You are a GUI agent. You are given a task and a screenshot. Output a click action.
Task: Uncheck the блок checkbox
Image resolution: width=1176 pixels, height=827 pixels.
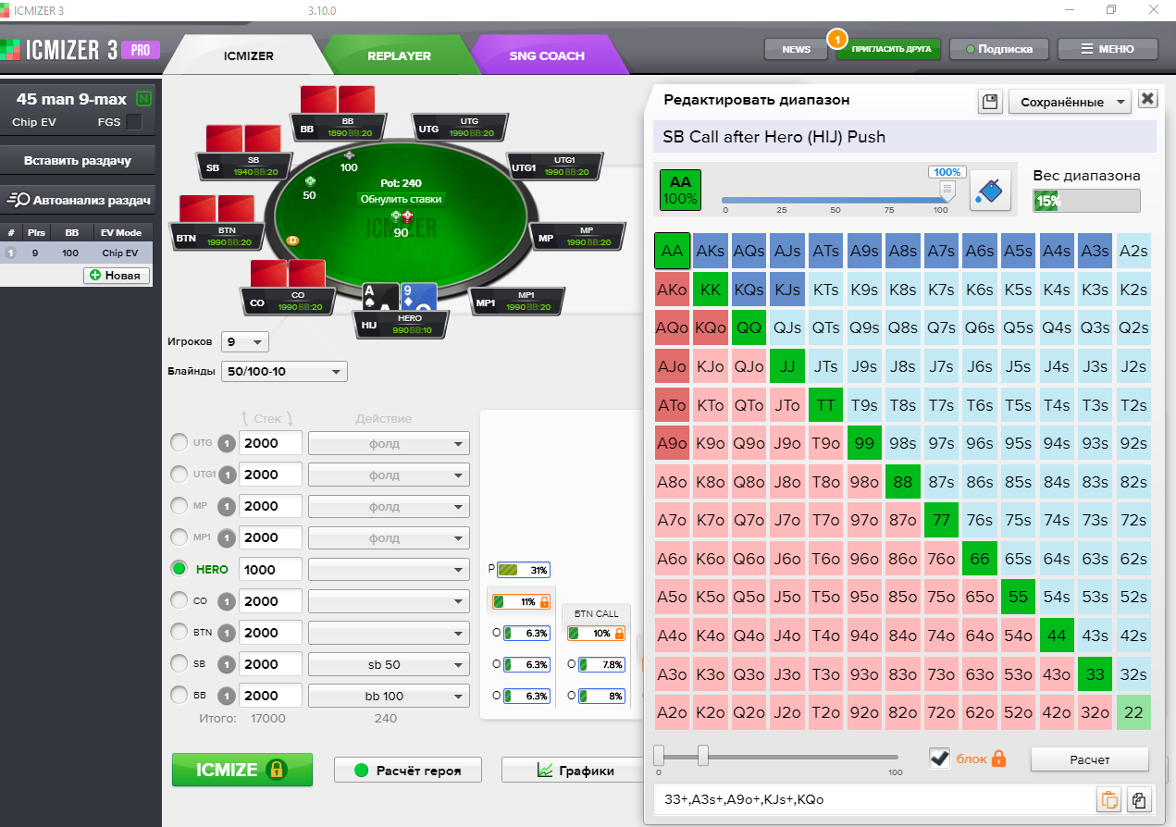(x=940, y=759)
